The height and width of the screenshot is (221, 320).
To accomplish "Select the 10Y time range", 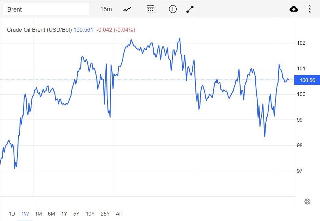I will point(90,214).
